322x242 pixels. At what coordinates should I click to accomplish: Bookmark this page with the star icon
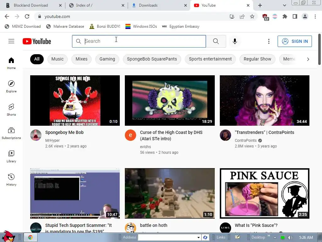click(252, 16)
